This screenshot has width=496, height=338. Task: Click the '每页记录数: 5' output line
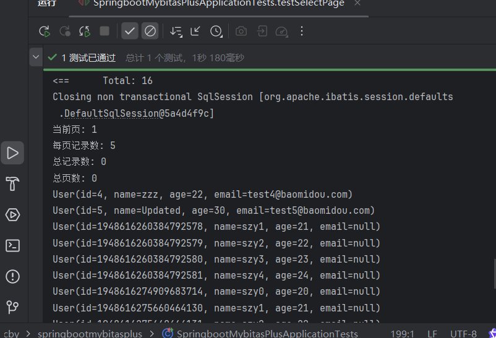click(x=84, y=145)
